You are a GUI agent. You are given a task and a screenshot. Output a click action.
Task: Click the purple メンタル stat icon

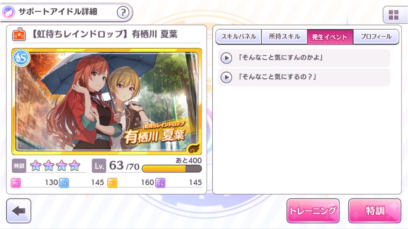pyautogui.click(x=160, y=182)
